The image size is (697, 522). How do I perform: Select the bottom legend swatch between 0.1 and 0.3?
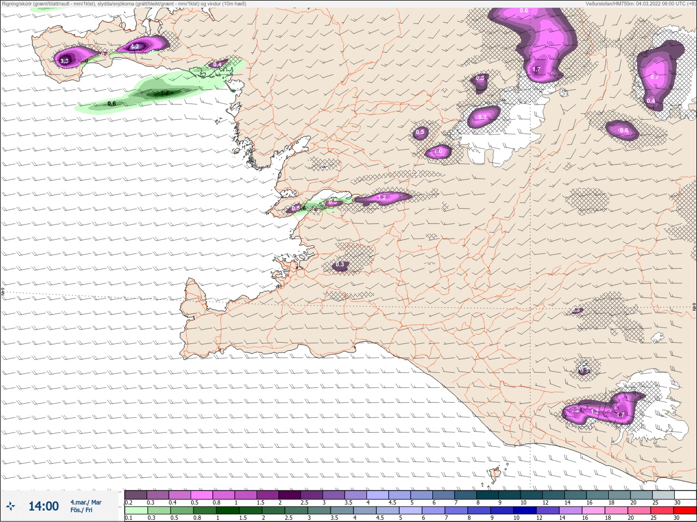136,511
